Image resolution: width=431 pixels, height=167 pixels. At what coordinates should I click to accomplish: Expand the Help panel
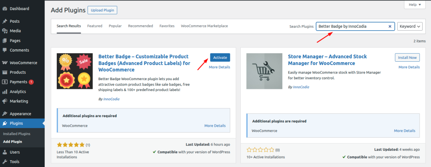coord(415,5)
